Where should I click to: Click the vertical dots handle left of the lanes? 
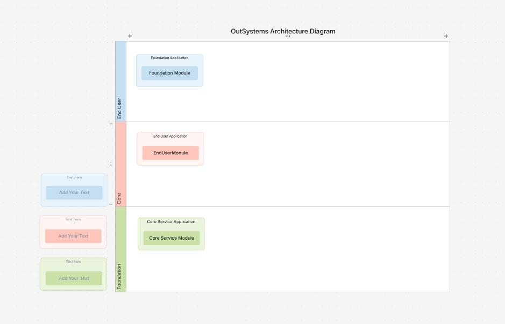pyautogui.click(x=111, y=163)
